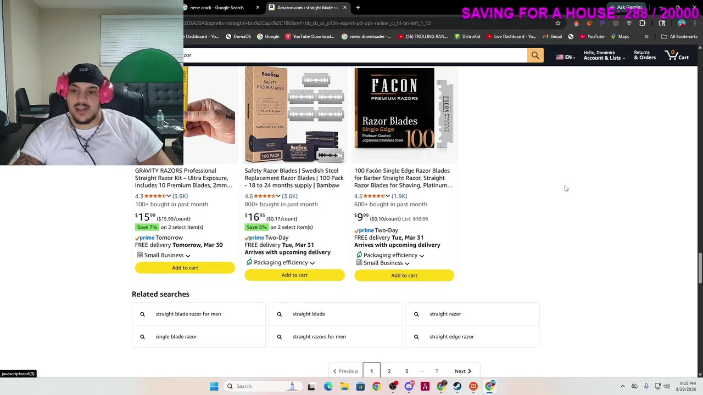703x395 pixels.
Task: Open the Chrome profile avatar
Action: [682, 23]
